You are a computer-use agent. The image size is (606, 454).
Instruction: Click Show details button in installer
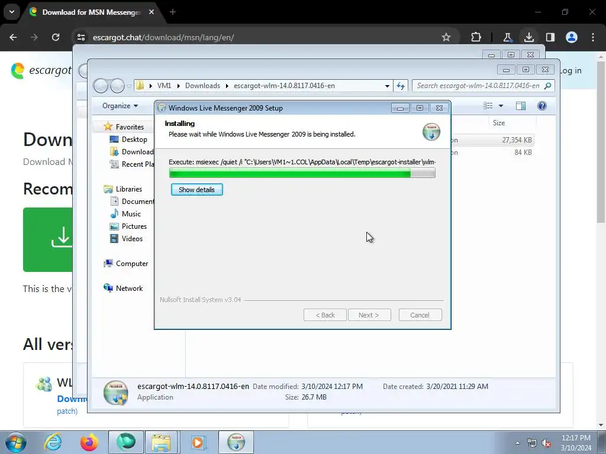pos(196,190)
